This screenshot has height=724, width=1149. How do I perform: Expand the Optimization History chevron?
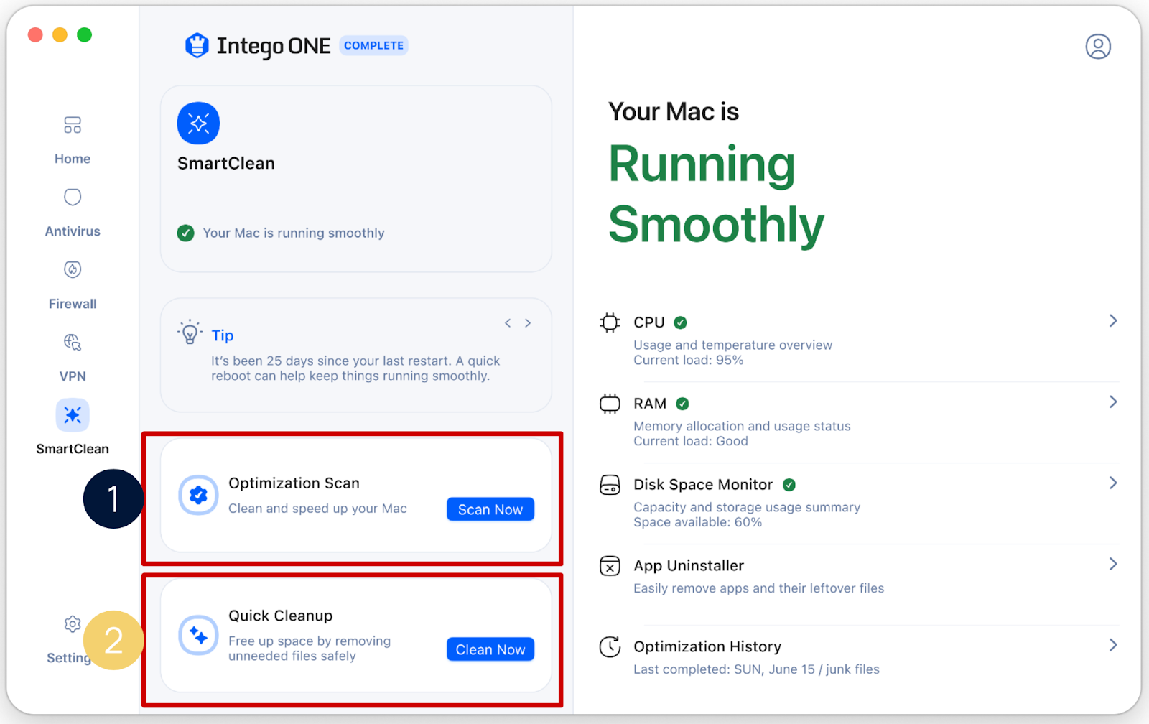point(1113,645)
